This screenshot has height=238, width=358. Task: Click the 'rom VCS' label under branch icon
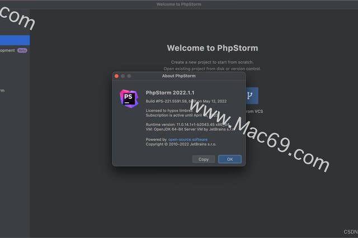[x=255, y=111]
